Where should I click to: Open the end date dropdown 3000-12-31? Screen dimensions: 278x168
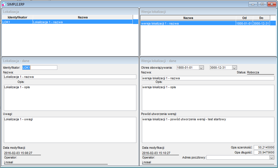(x=234, y=68)
